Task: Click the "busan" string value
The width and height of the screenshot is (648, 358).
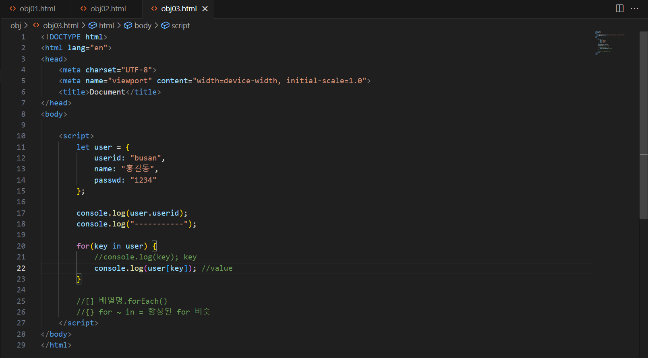Action: (145, 158)
